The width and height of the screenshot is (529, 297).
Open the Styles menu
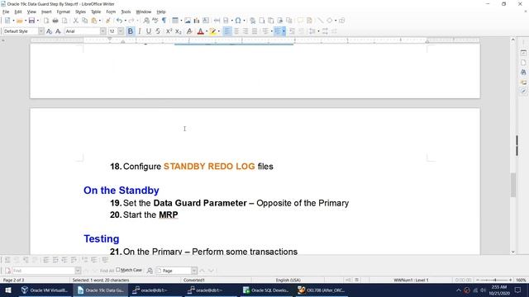80,12
